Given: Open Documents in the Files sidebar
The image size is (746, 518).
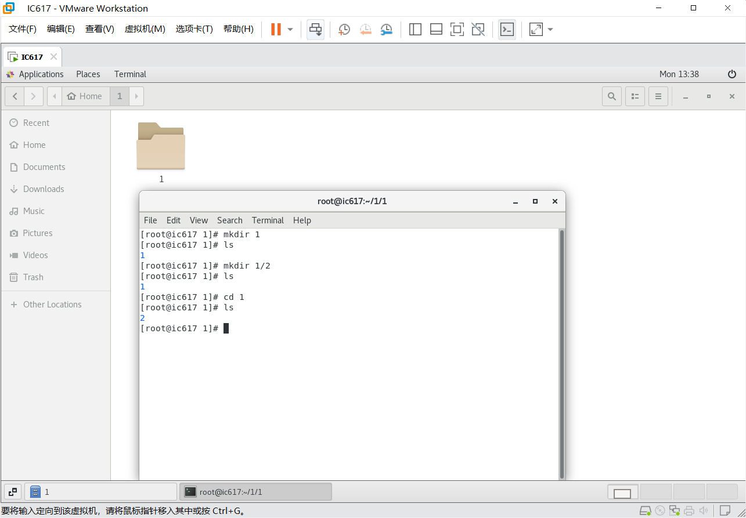Looking at the screenshot, I should point(55,167).
